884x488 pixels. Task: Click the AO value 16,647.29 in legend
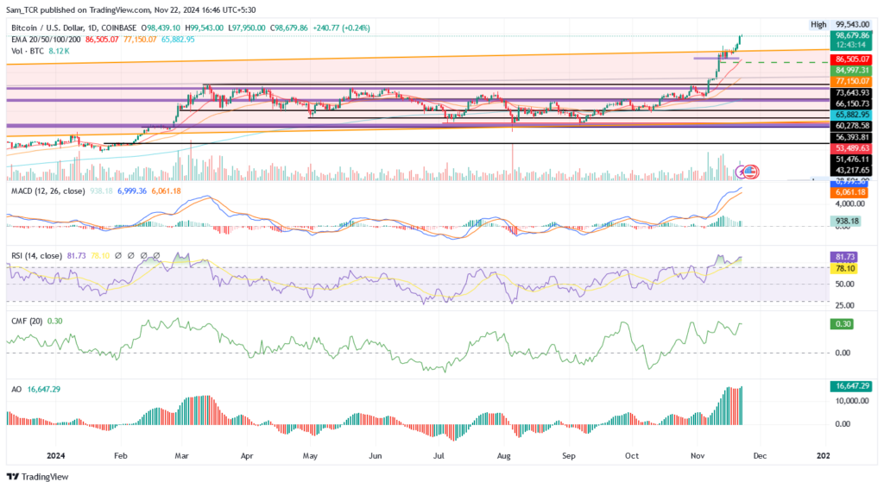click(43, 389)
